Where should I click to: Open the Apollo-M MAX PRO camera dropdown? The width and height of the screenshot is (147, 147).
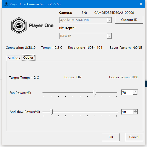click(85, 20)
